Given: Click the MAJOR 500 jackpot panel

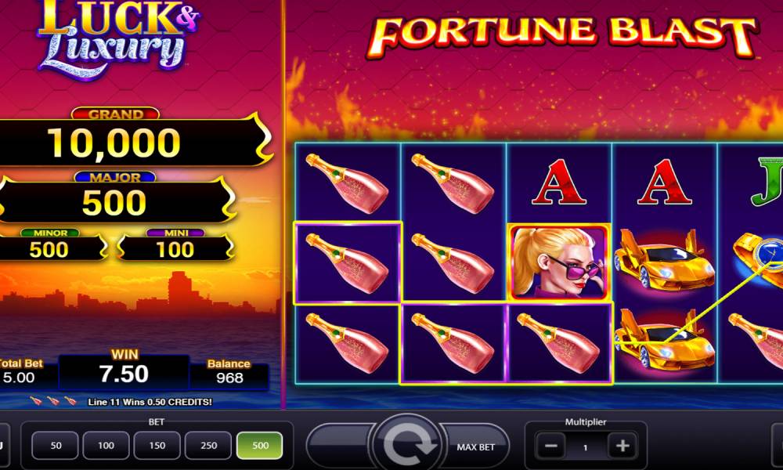Looking at the screenshot, I should (114, 197).
